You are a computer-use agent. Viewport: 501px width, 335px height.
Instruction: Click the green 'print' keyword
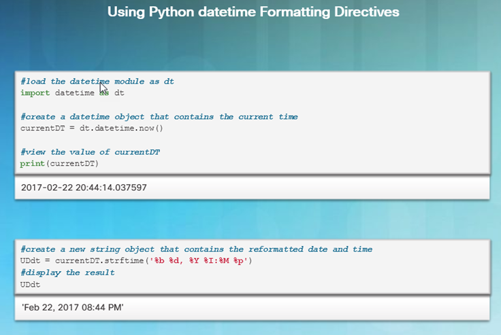32,164
